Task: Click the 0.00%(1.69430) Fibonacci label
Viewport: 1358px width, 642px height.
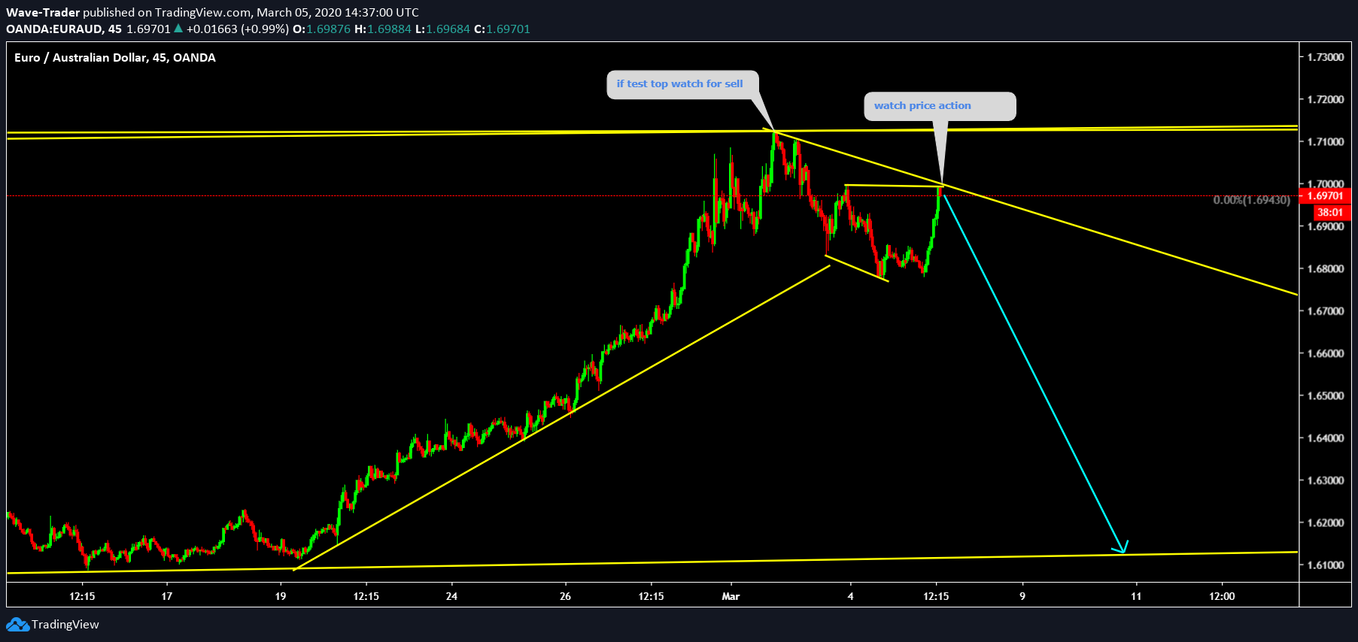Action: coord(1251,200)
